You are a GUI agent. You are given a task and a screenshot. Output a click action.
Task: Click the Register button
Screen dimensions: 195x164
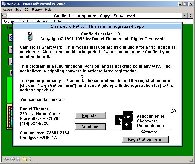click(x=90, y=115)
